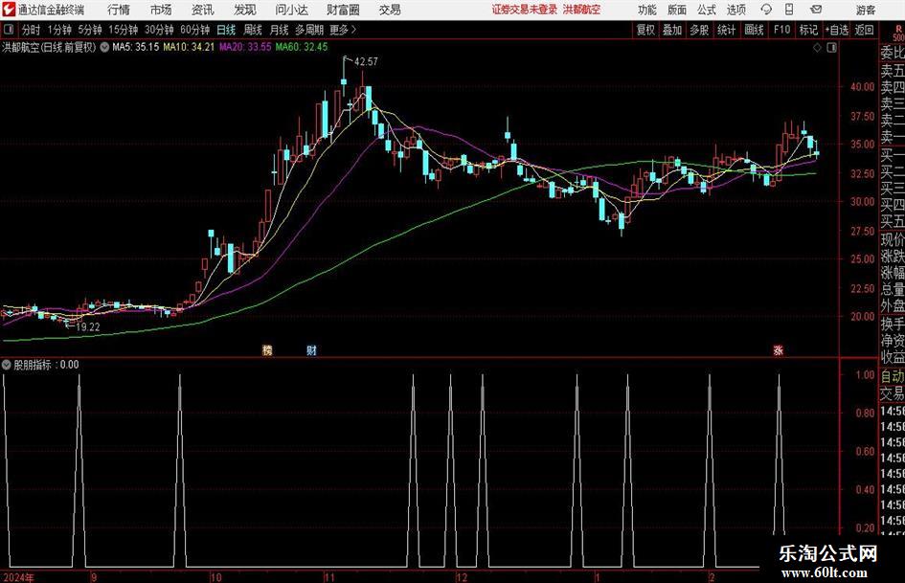This screenshot has height=583, width=905.
Task: Click the 画线 drawing button
Action: pos(754,30)
